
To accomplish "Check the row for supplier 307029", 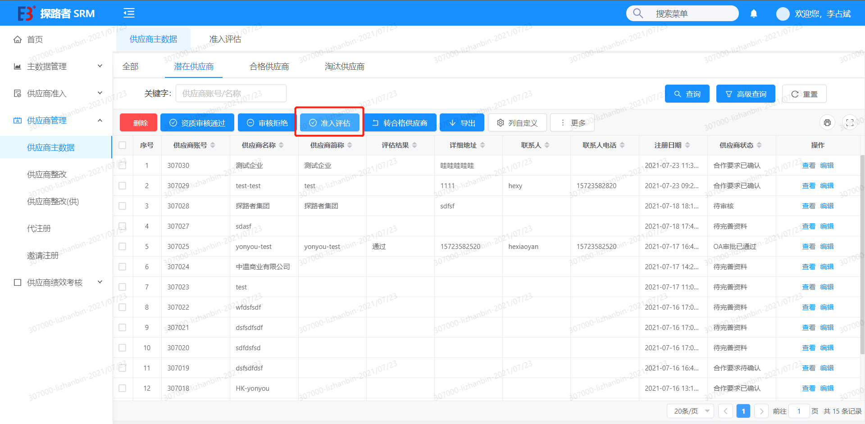I will [x=123, y=186].
